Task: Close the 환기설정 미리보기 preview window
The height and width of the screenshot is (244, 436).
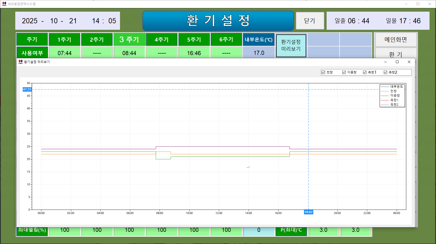Action: coord(409,62)
